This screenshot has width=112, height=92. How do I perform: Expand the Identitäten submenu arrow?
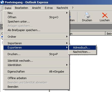coord(67,65)
